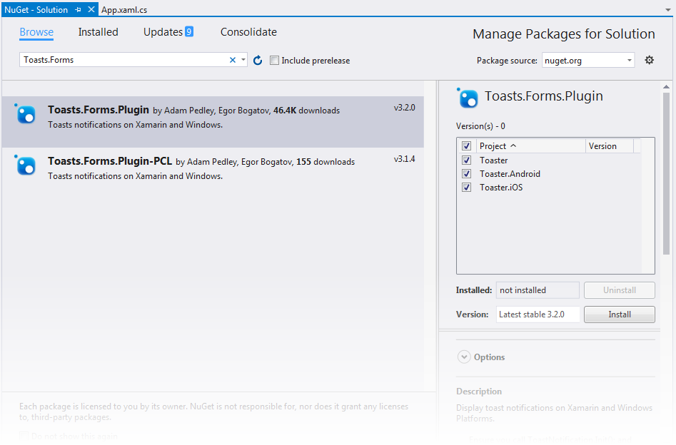This screenshot has width=676, height=445.
Task: Click the refresh search results icon
Action: 257,61
